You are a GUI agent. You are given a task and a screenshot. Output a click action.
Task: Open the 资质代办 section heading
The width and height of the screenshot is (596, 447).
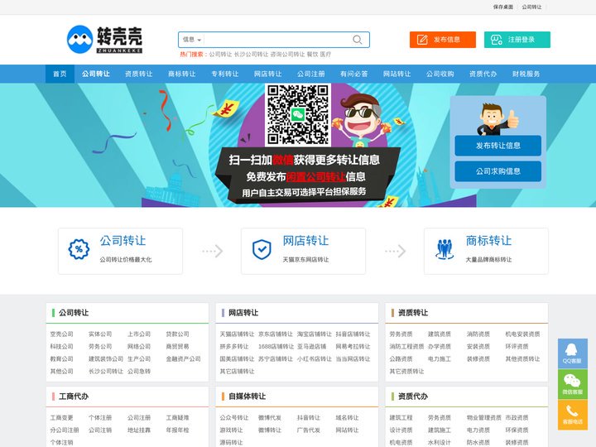[x=413, y=397]
